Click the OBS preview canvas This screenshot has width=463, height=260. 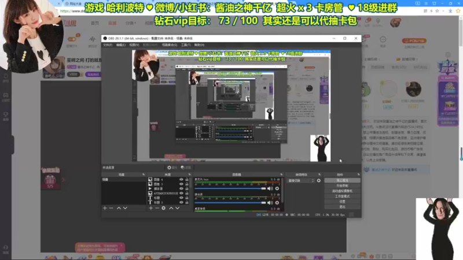(x=231, y=106)
